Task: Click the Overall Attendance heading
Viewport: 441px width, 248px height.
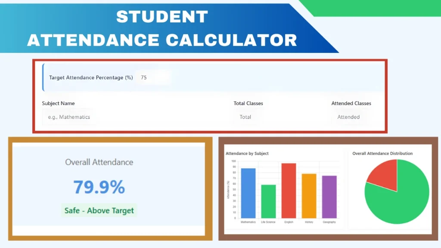Action: coord(99,162)
